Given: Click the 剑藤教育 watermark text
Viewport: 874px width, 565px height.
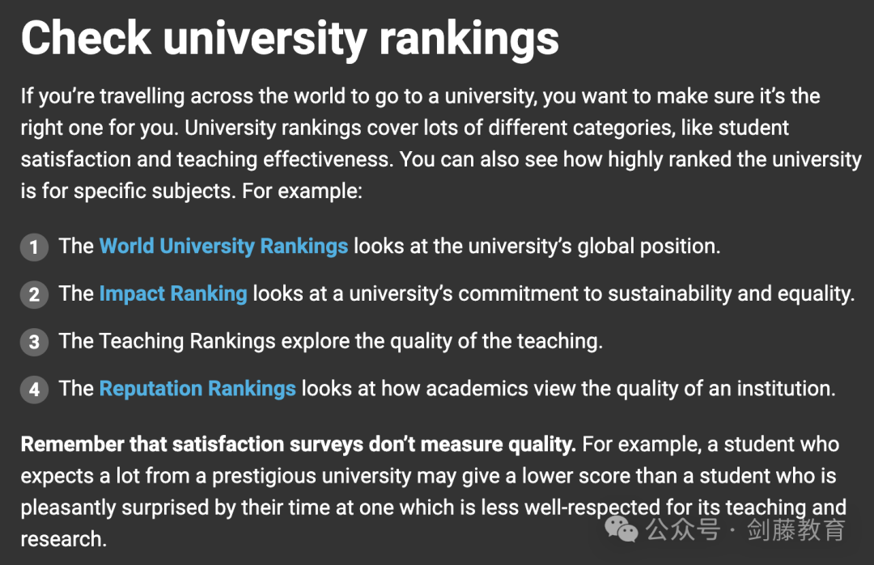Looking at the screenshot, I should click(796, 530).
